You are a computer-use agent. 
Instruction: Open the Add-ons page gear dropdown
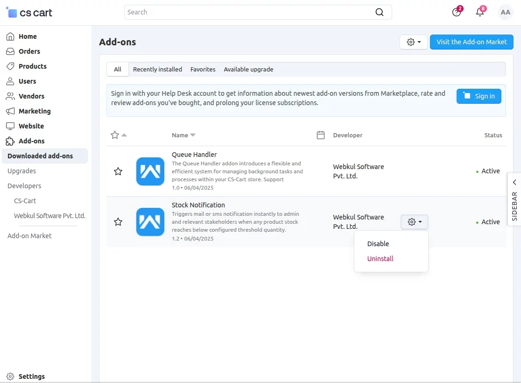[413, 42]
